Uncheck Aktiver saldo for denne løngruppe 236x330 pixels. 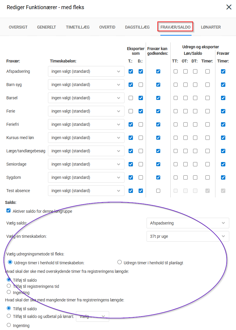9,211
